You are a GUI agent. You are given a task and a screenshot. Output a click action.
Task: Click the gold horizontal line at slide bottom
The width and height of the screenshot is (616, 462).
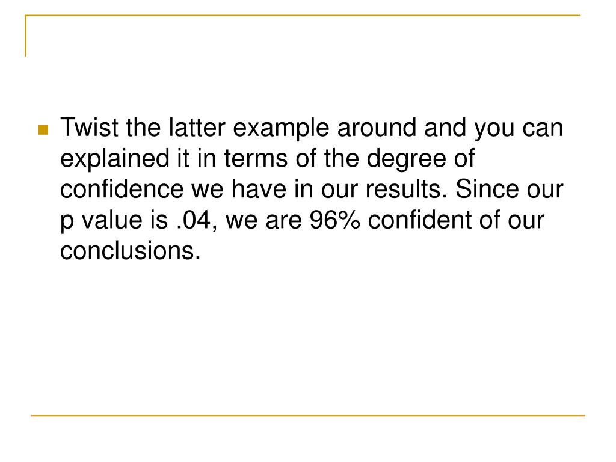coord(307,415)
